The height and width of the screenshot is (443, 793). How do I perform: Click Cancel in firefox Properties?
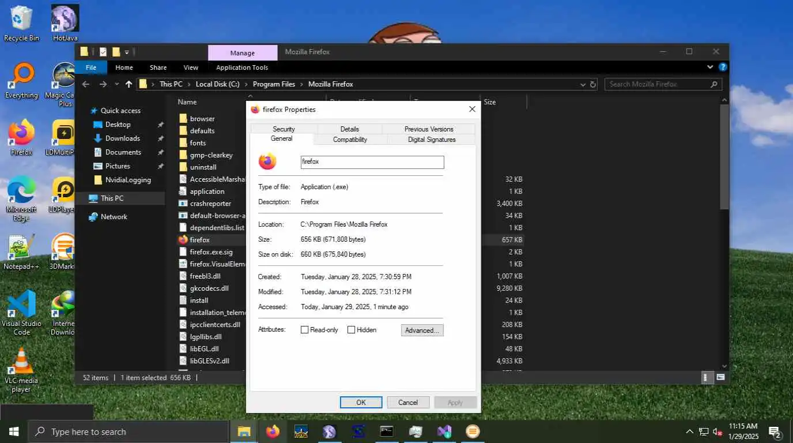point(408,403)
